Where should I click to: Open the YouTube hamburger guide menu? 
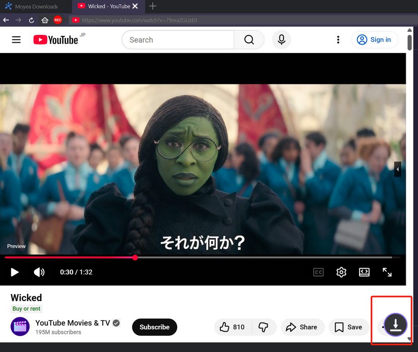click(x=16, y=40)
